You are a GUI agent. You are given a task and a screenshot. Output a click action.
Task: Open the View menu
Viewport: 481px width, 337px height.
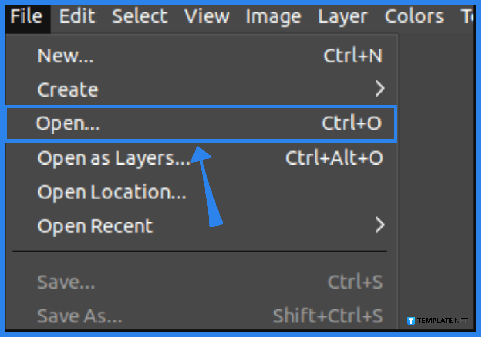pyautogui.click(x=207, y=16)
